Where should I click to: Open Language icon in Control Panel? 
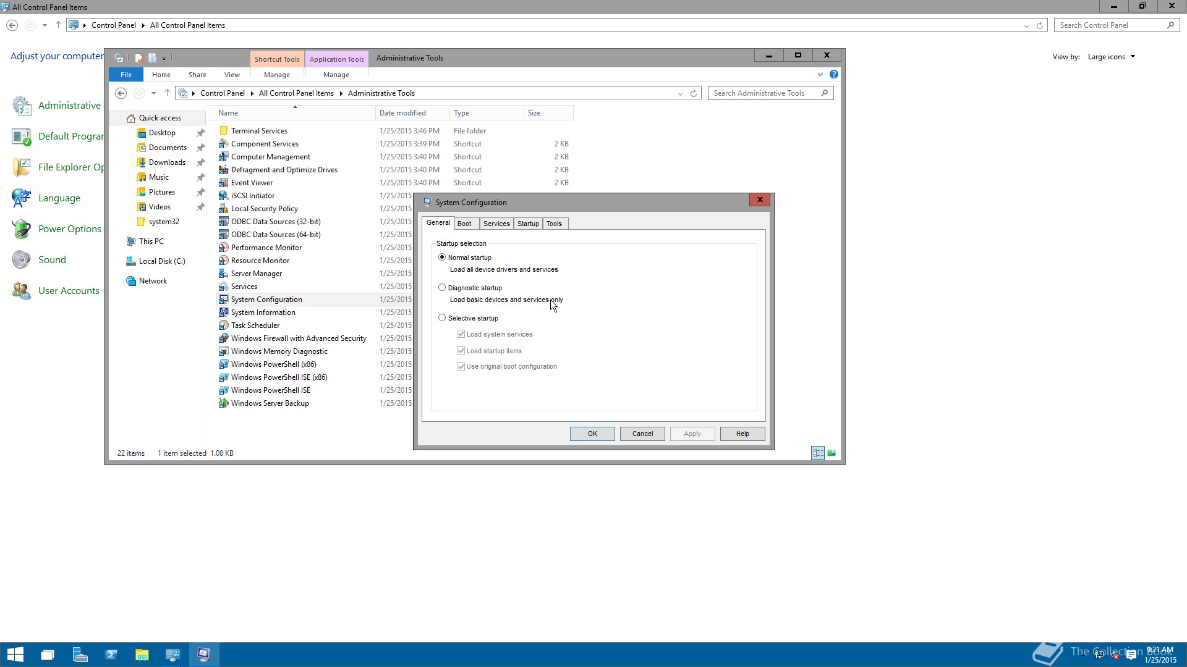(x=21, y=198)
